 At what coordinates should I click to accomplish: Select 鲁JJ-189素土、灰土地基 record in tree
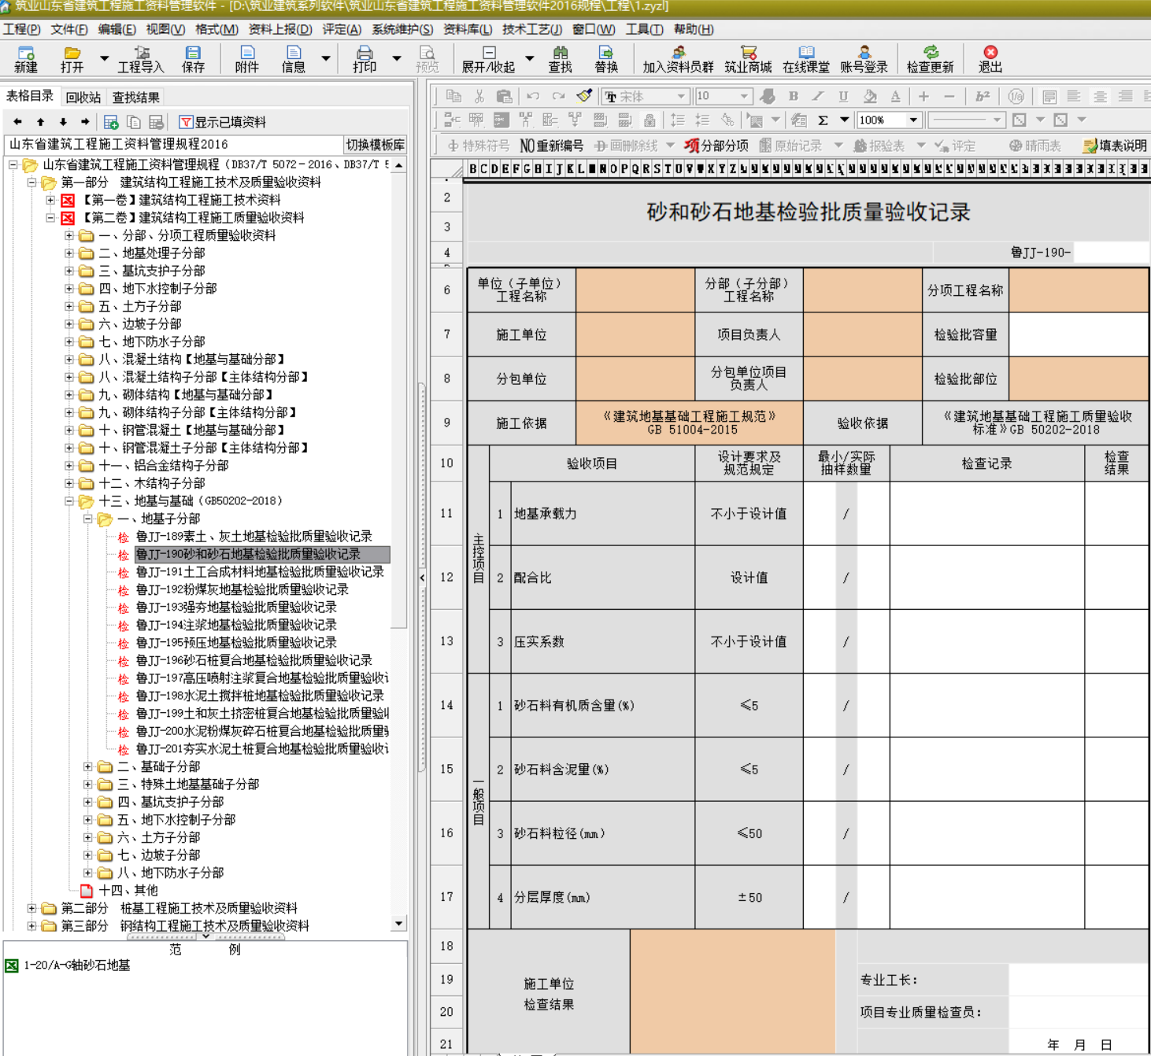point(254,537)
